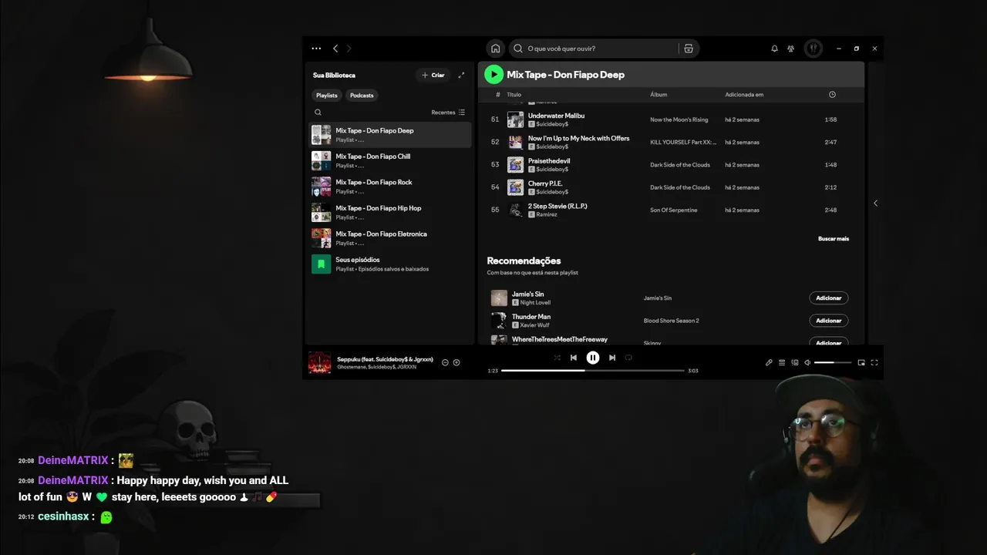Open Mix Tape - Don Fiapo Chill playlist
Viewport: 987px width, 555px height.
pyautogui.click(x=390, y=160)
